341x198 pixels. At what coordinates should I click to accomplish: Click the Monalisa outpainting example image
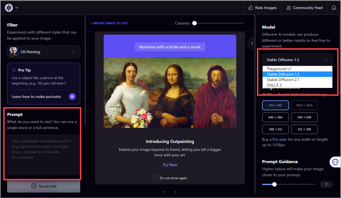click(170, 92)
